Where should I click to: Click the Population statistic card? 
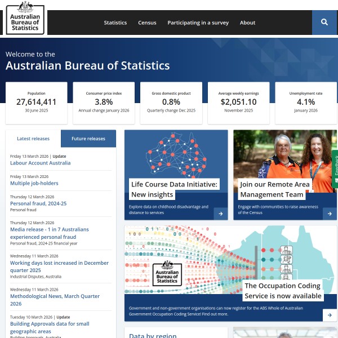coord(37,103)
